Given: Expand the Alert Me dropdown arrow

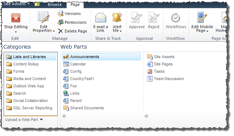Looking at the screenshot, I should [x=120, y=31].
